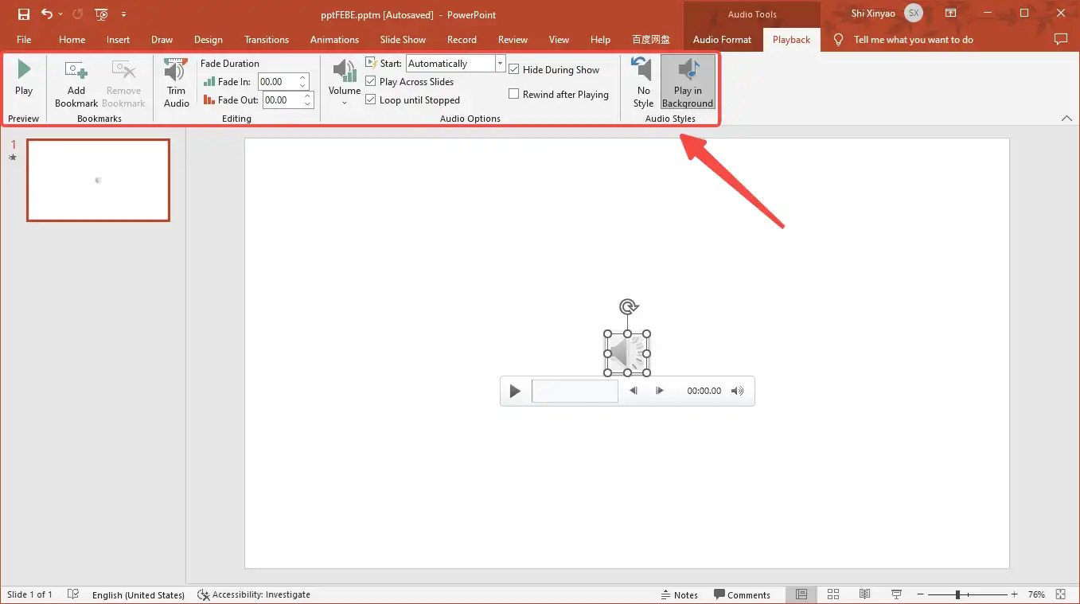Toggle Play in Background style
This screenshot has height=604, width=1080.
(x=688, y=83)
